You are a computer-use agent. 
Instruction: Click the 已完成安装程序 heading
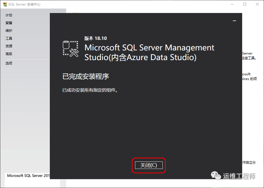pos(86,77)
